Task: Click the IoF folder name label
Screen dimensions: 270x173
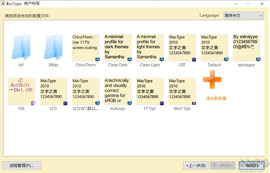Action: pyautogui.click(x=21, y=65)
